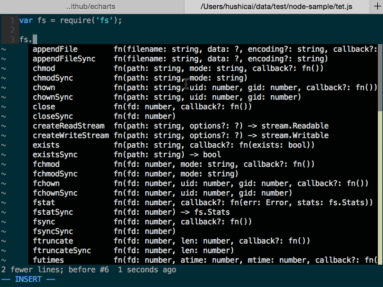
Task: Pick fsyncSync suggestion
Action: click(x=203, y=231)
